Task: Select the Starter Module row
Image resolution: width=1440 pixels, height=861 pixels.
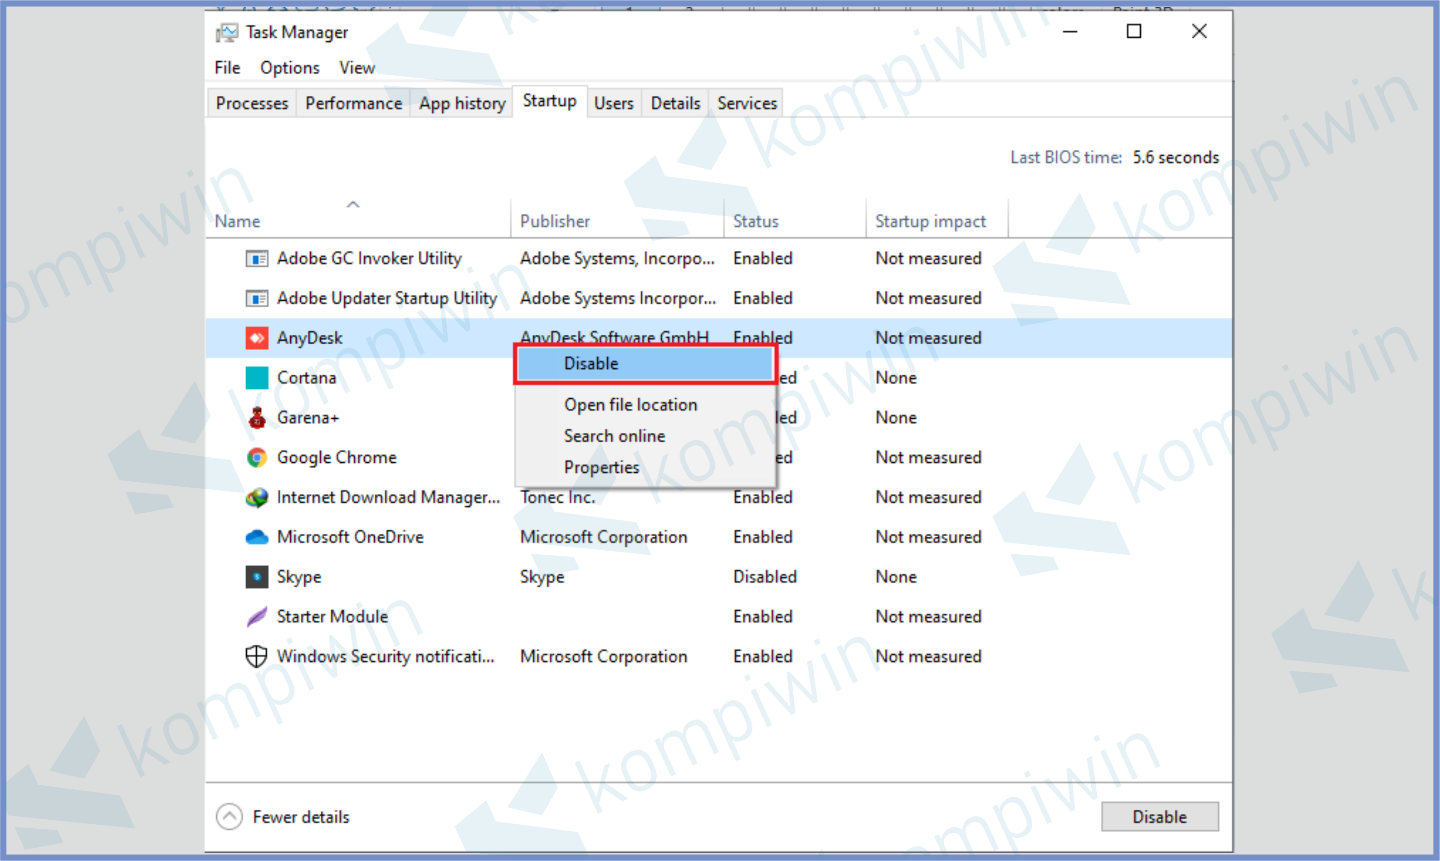Action: 719,617
